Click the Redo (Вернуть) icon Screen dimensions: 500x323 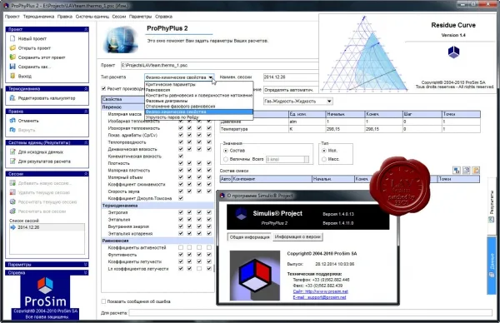12,130
